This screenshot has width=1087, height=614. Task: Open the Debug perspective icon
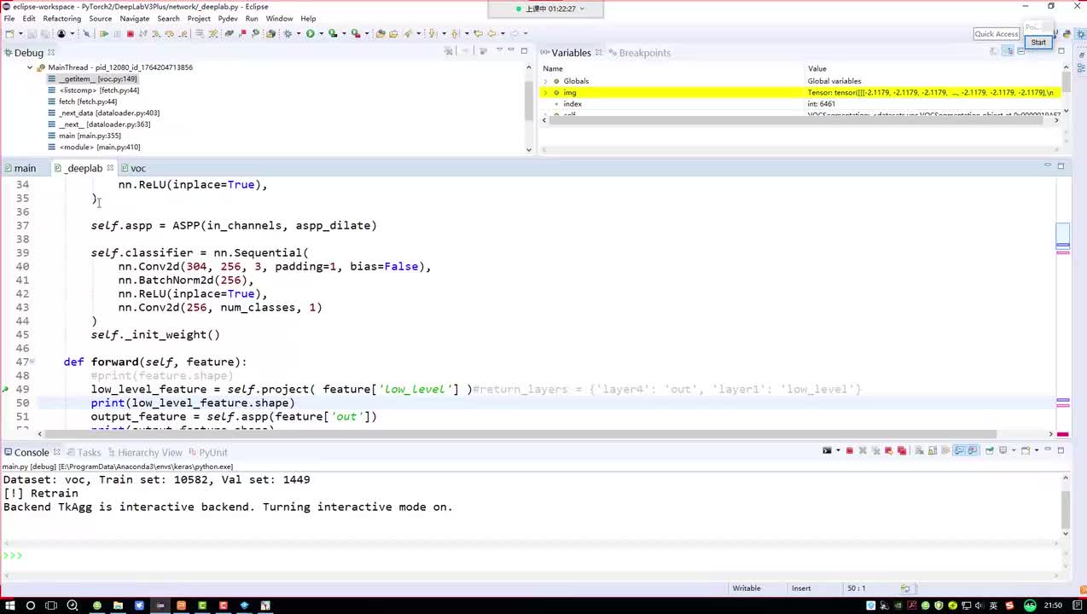click(x=1080, y=34)
